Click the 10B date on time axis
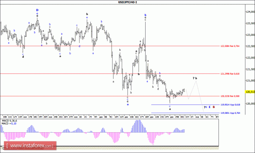 click(5, 117)
